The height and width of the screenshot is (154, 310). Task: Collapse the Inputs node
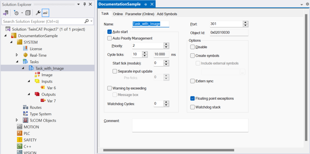[x=29, y=81]
